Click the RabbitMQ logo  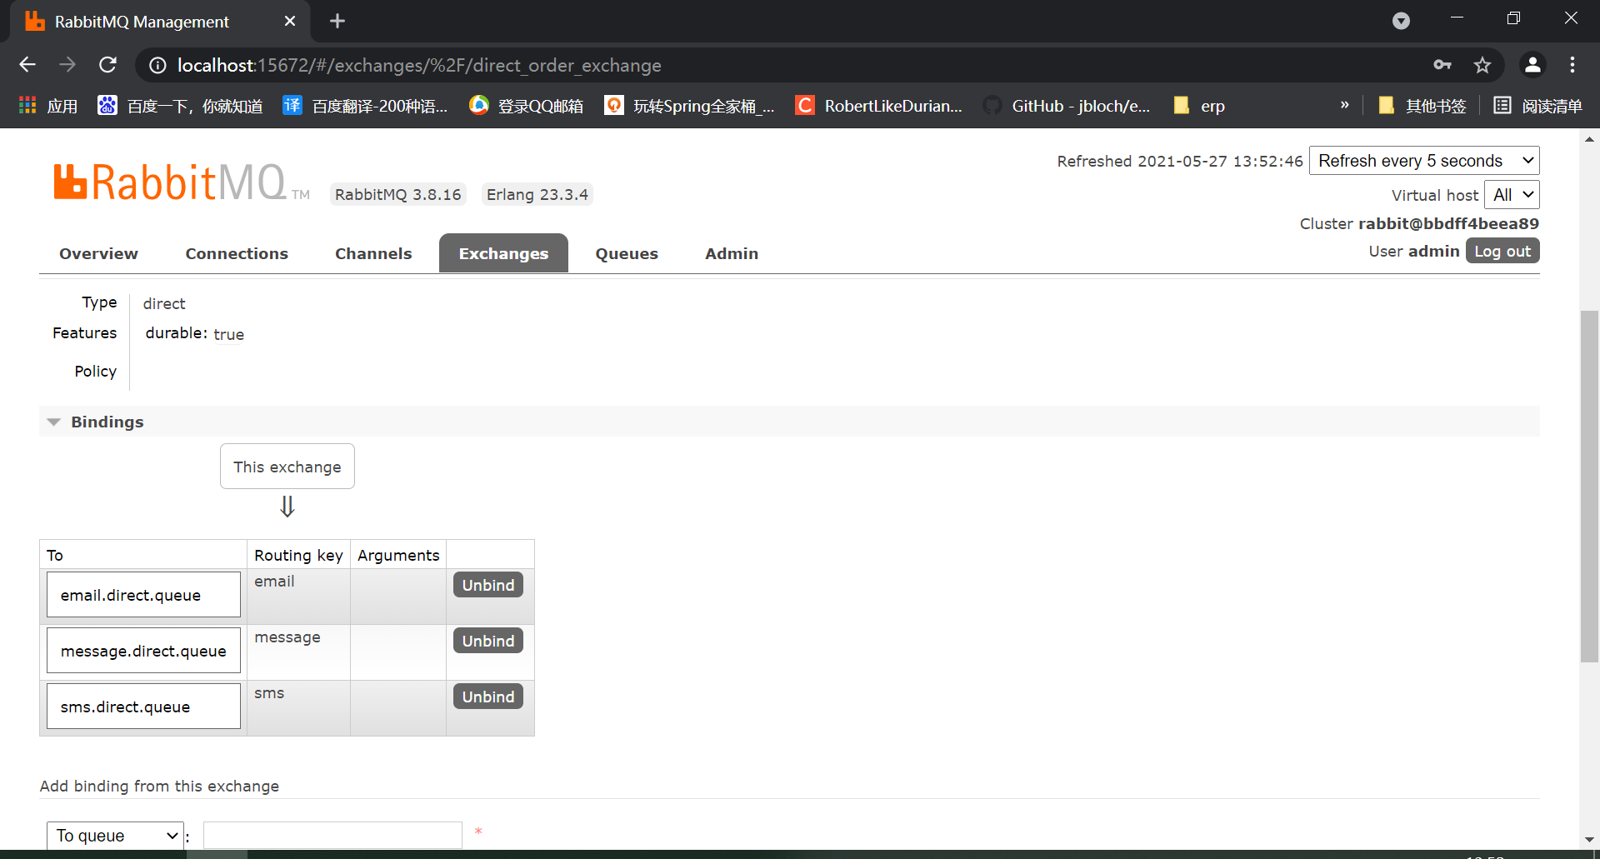coord(181,182)
